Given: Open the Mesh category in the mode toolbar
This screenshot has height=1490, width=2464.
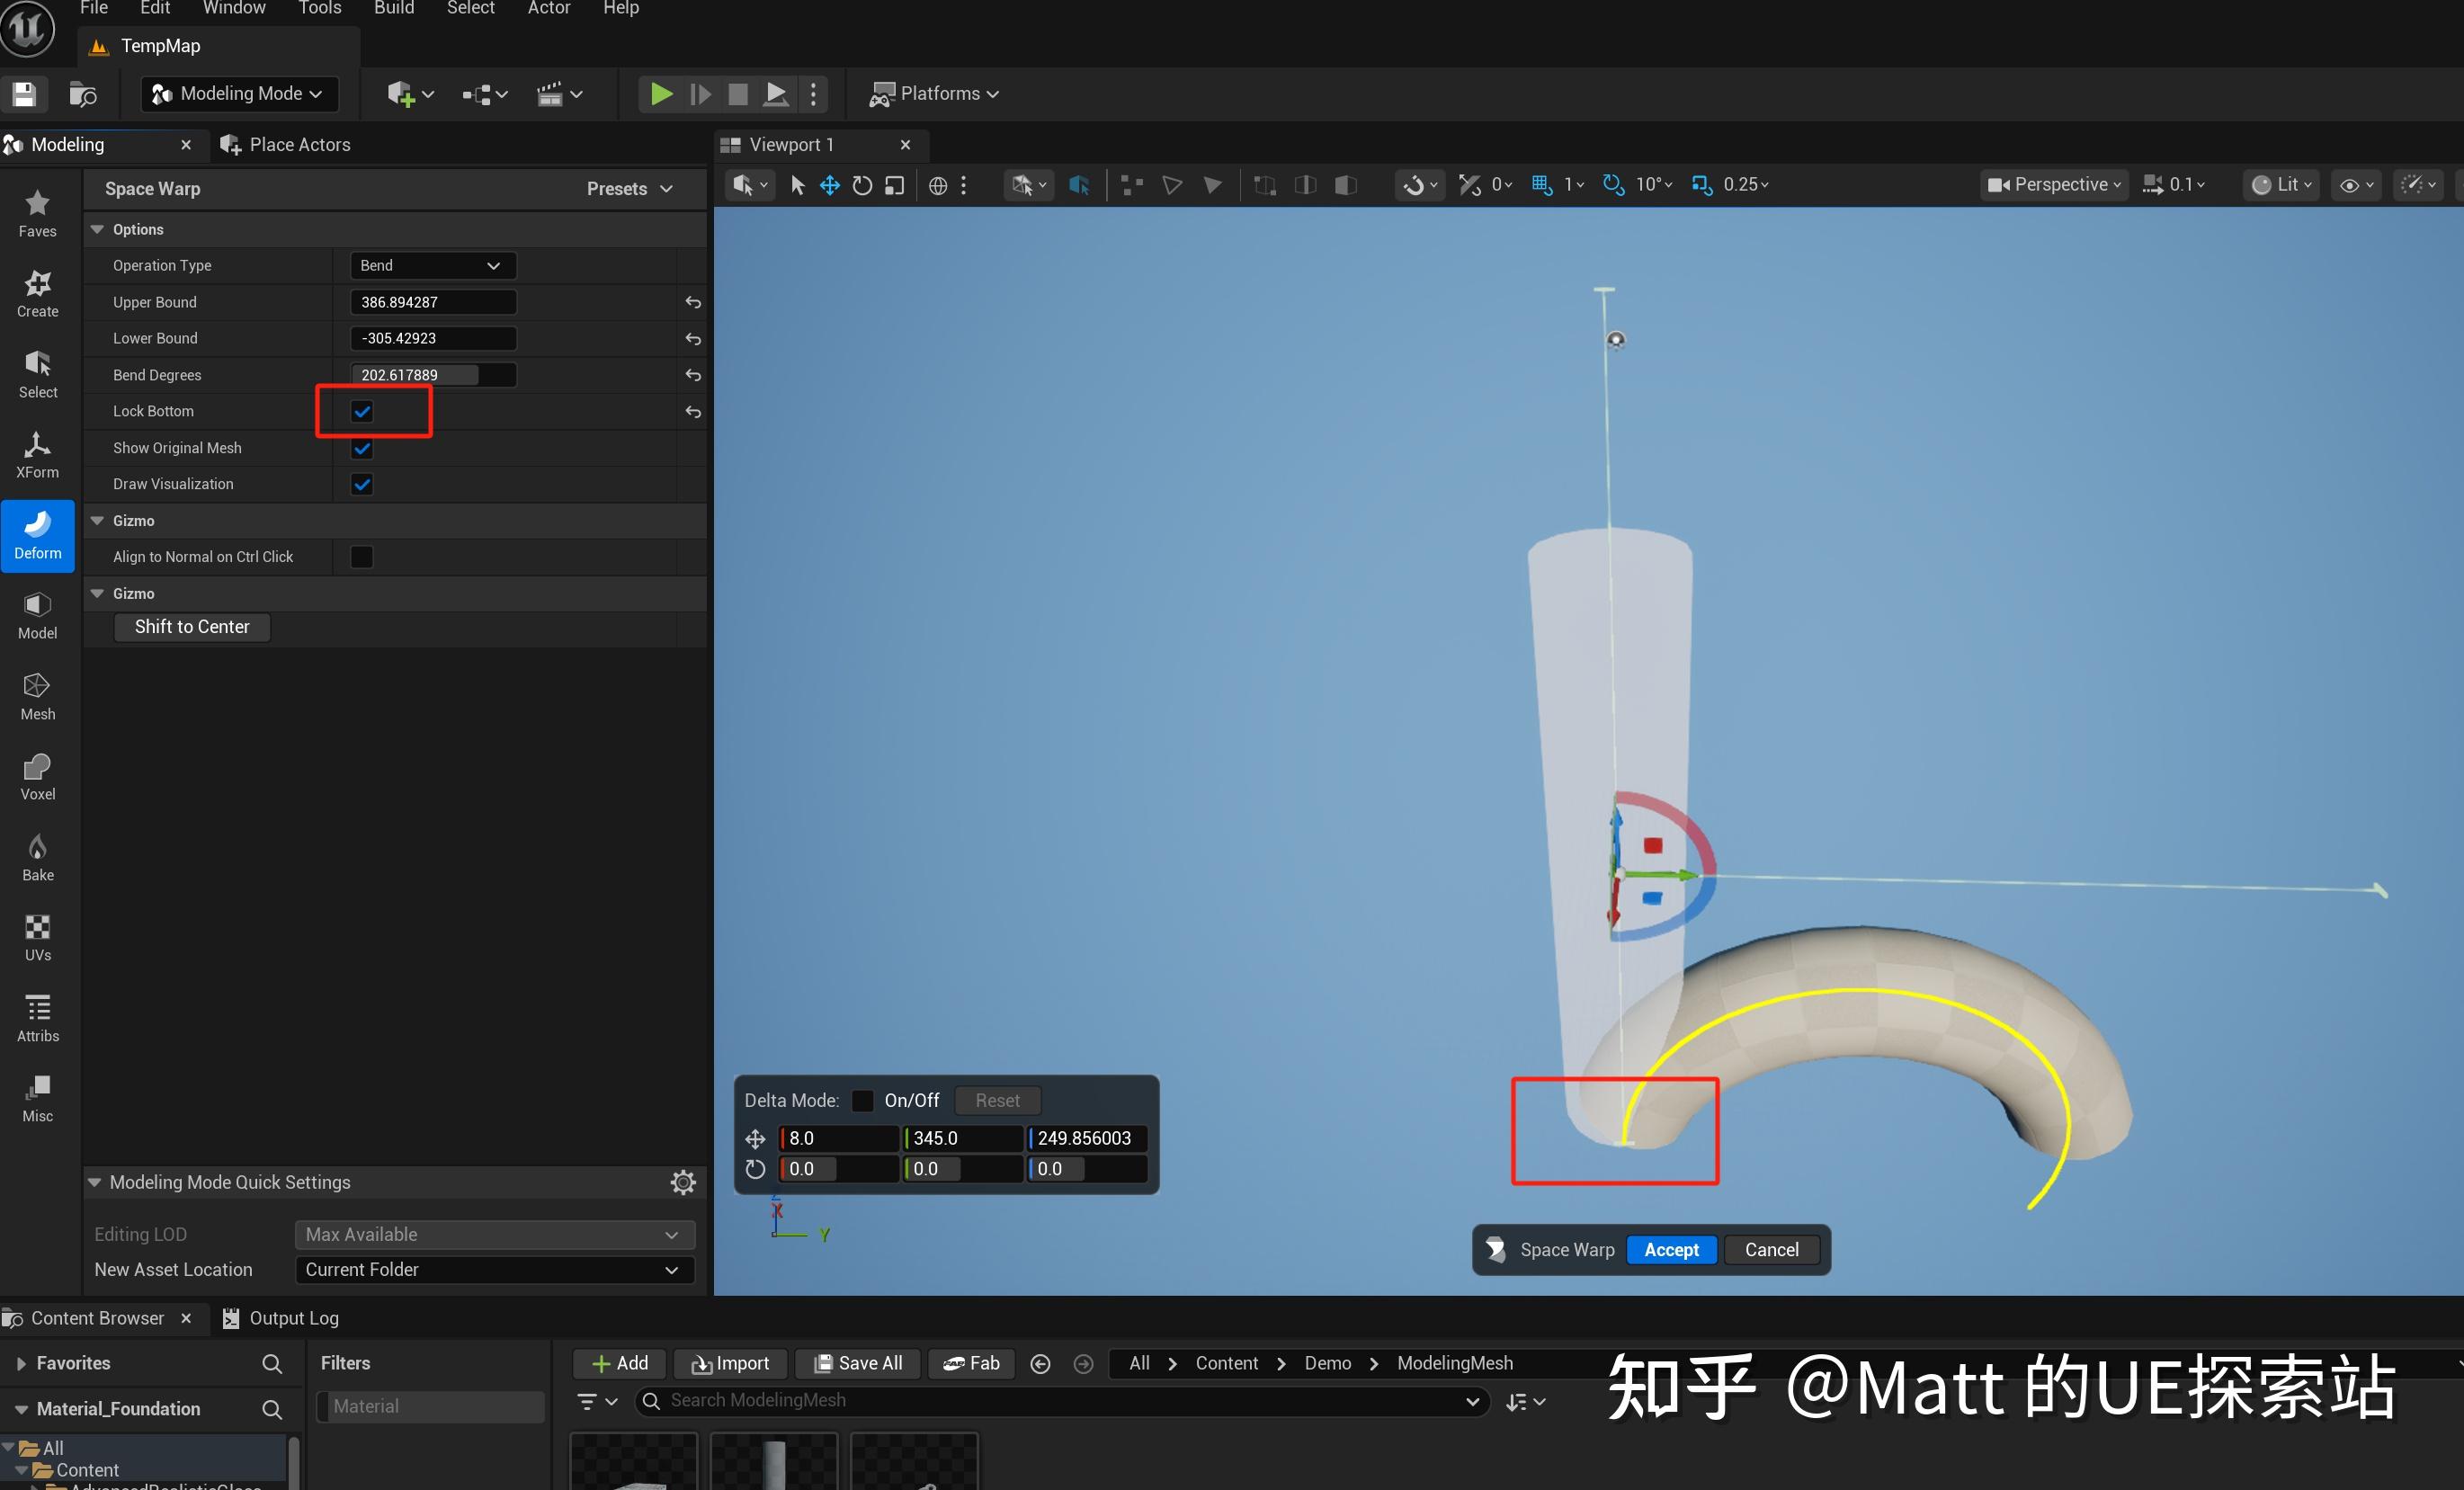Looking at the screenshot, I should [x=37, y=695].
